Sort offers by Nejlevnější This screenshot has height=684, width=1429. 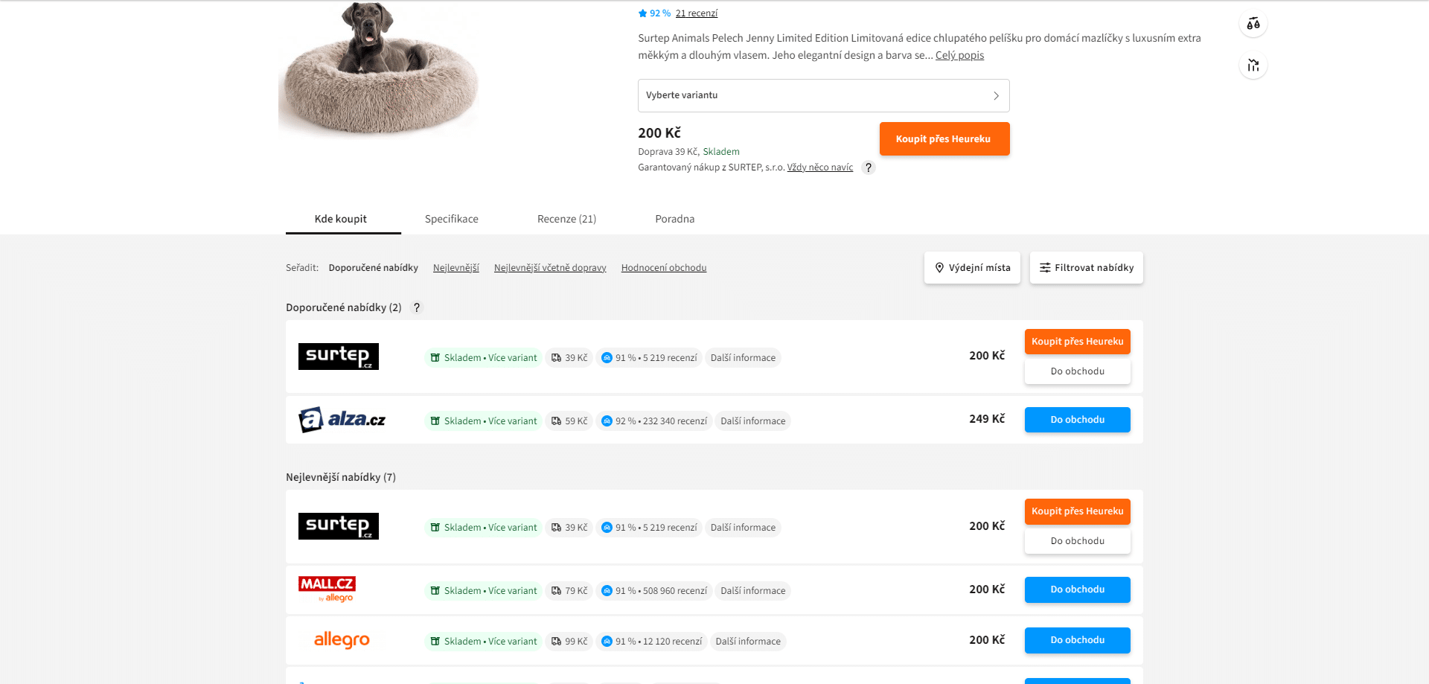pos(456,268)
